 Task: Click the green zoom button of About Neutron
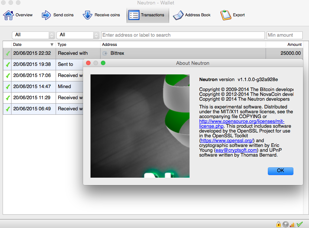point(103,63)
